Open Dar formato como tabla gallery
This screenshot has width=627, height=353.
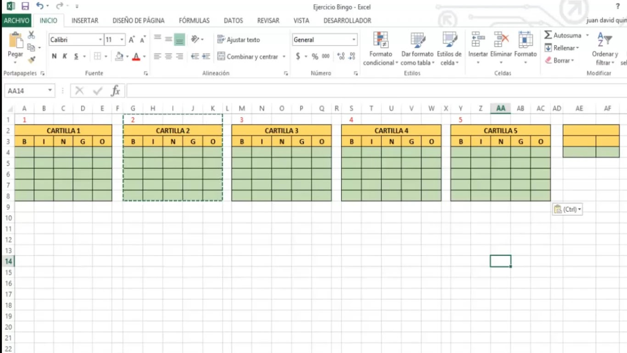(x=417, y=49)
